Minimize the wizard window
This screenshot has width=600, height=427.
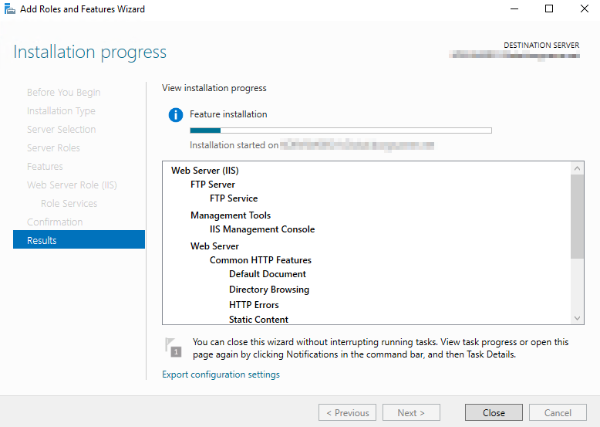pyautogui.click(x=514, y=8)
